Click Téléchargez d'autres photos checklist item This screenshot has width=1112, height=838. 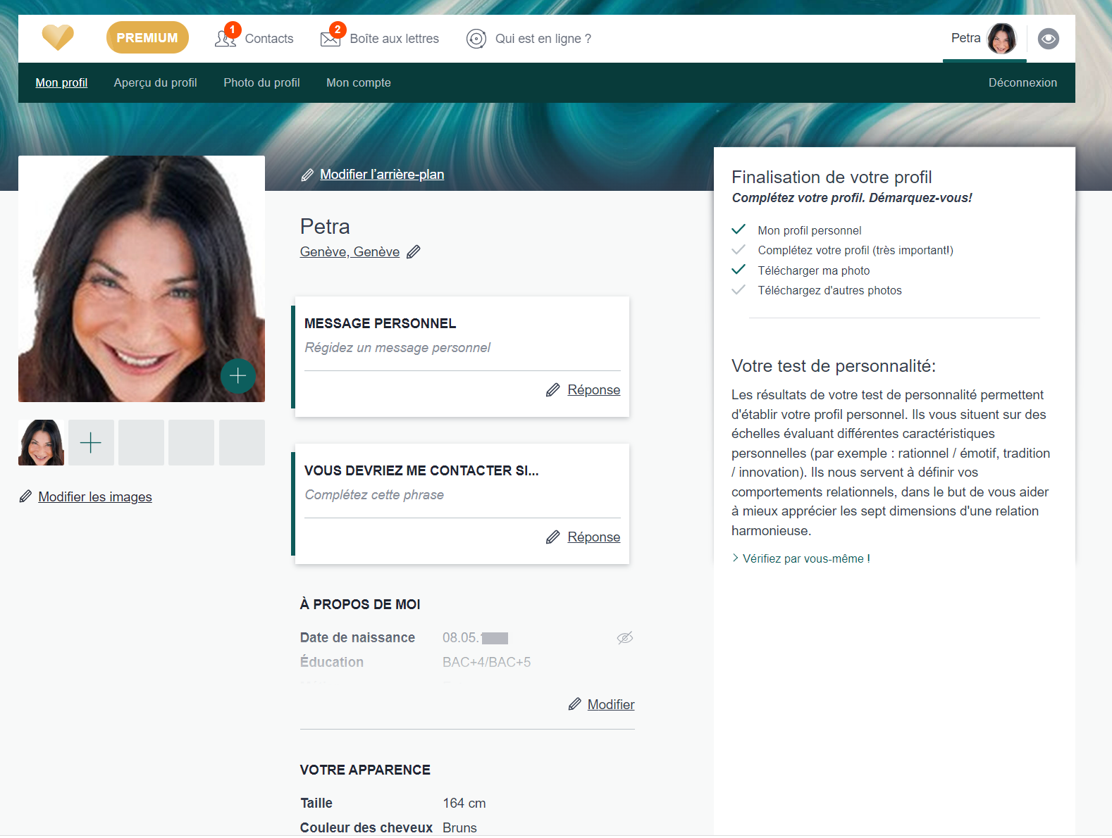click(x=829, y=291)
